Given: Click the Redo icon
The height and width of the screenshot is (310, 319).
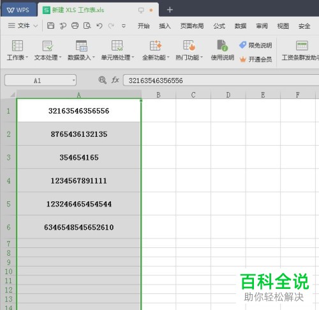Looking at the screenshot, I should 111,26.
